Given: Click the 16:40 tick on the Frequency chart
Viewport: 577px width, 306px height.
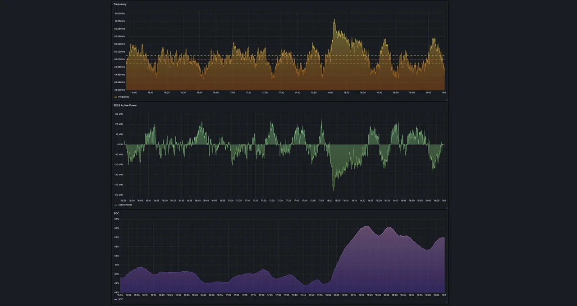Looking at the screenshot, I should [200, 93].
